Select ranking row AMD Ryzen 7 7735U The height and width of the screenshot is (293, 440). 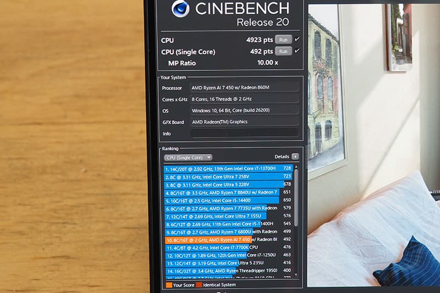click(x=228, y=208)
